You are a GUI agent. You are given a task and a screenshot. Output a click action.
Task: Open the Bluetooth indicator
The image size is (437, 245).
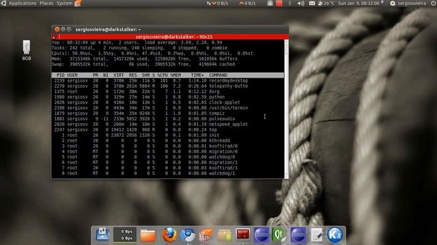point(290,3)
